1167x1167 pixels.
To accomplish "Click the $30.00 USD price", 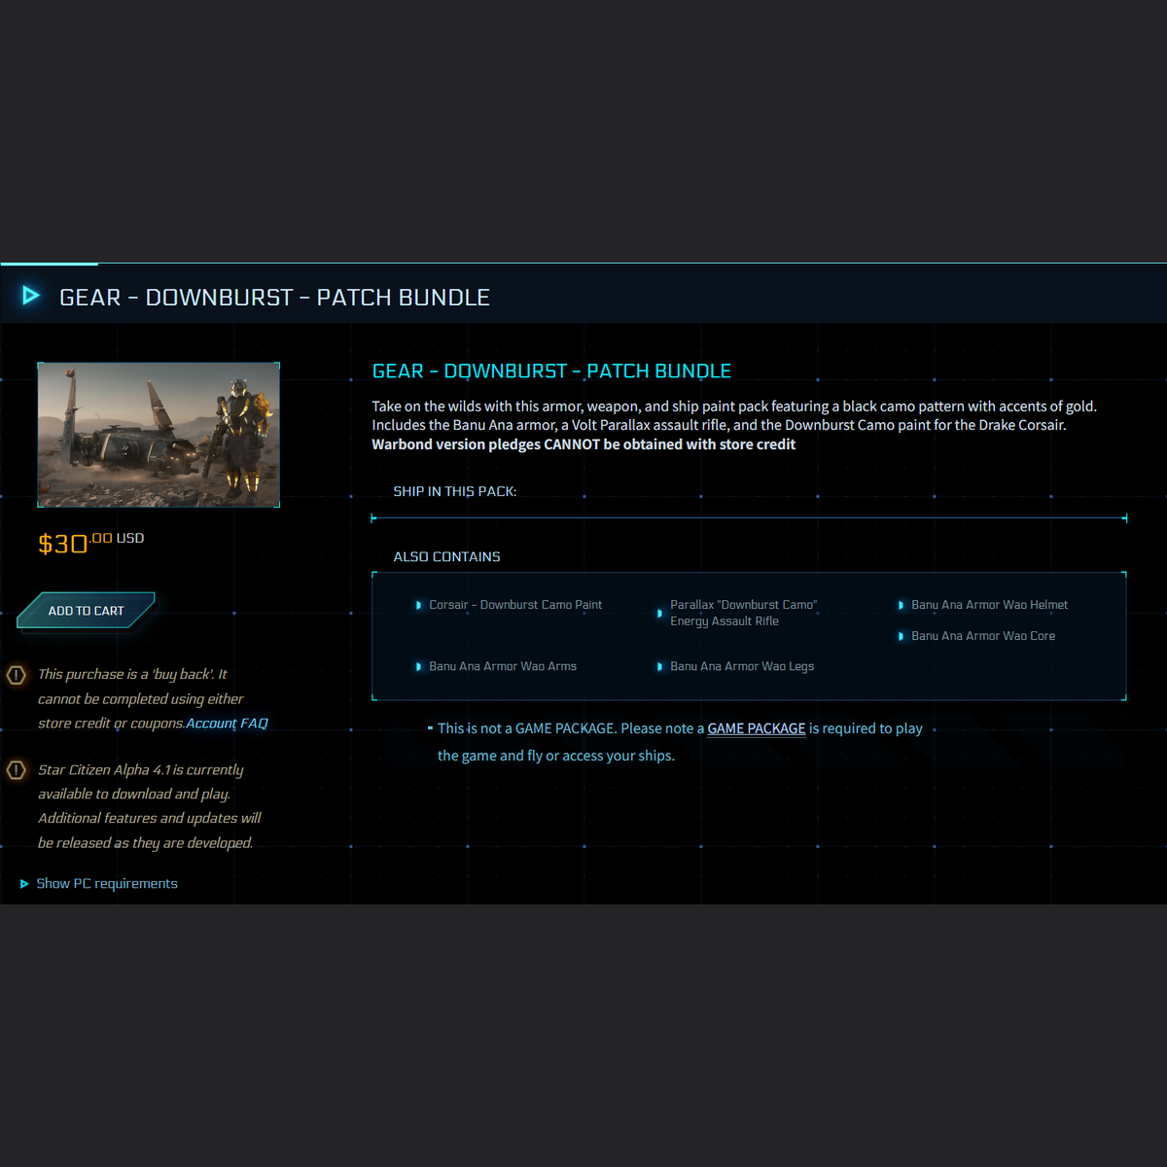I will tap(90, 542).
